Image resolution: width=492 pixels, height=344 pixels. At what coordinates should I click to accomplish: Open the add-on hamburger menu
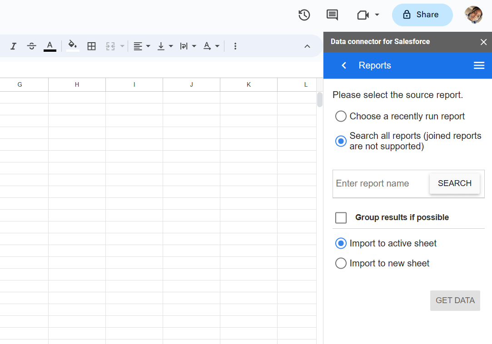479,65
